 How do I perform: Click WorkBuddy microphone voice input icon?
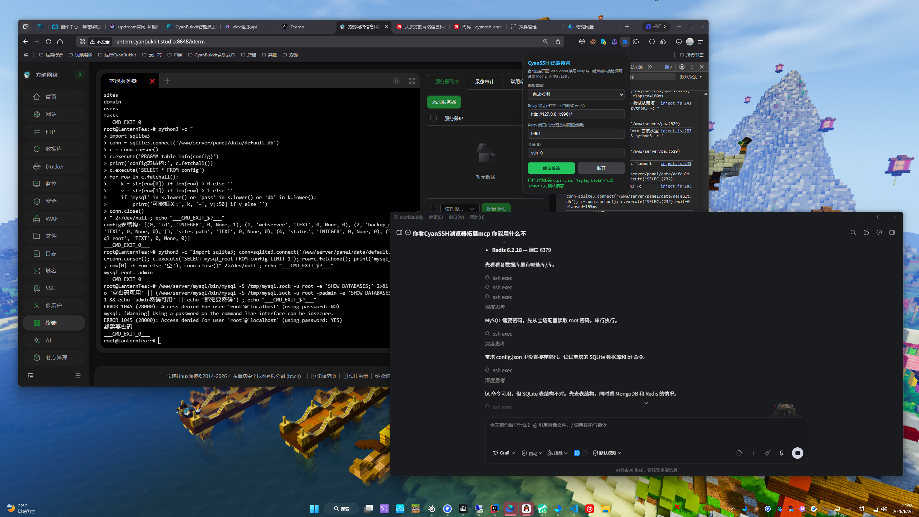click(781, 453)
